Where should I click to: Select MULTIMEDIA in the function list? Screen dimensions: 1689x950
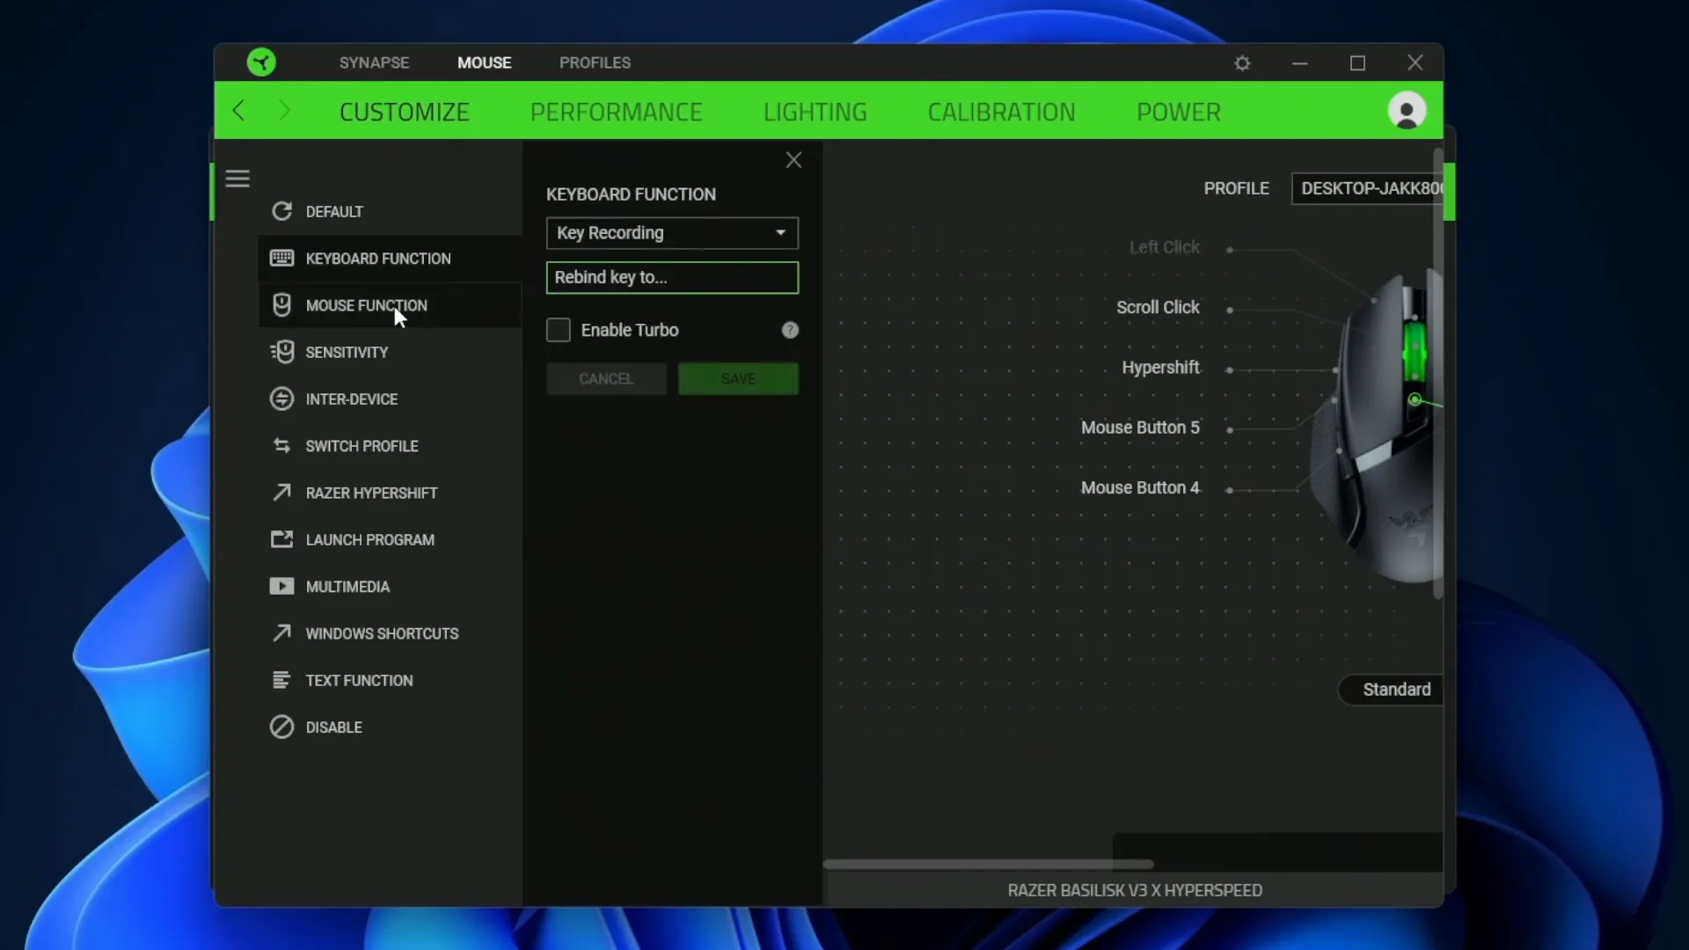coord(347,587)
